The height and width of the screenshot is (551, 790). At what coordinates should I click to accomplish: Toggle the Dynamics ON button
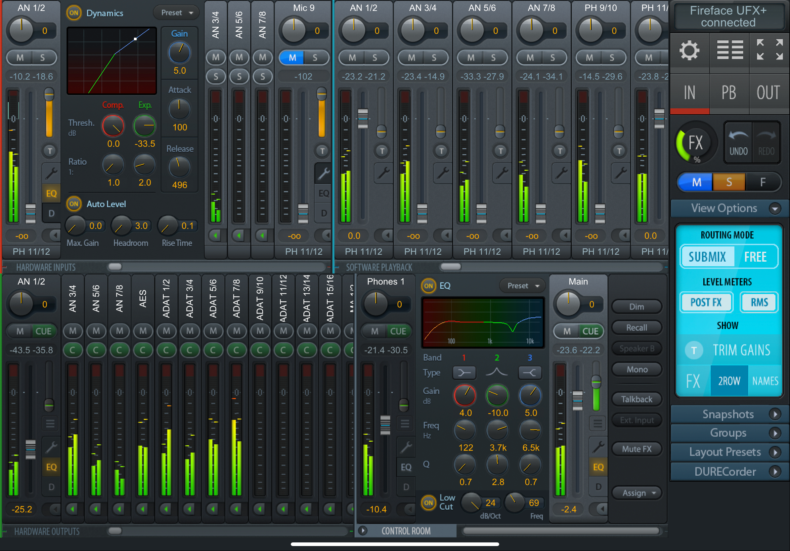coord(74,13)
